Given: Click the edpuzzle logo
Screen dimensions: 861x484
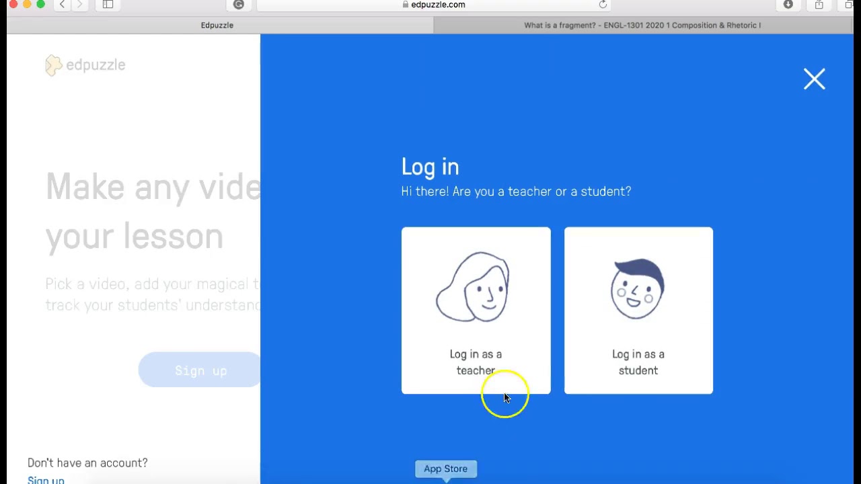Looking at the screenshot, I should point(85,65).
